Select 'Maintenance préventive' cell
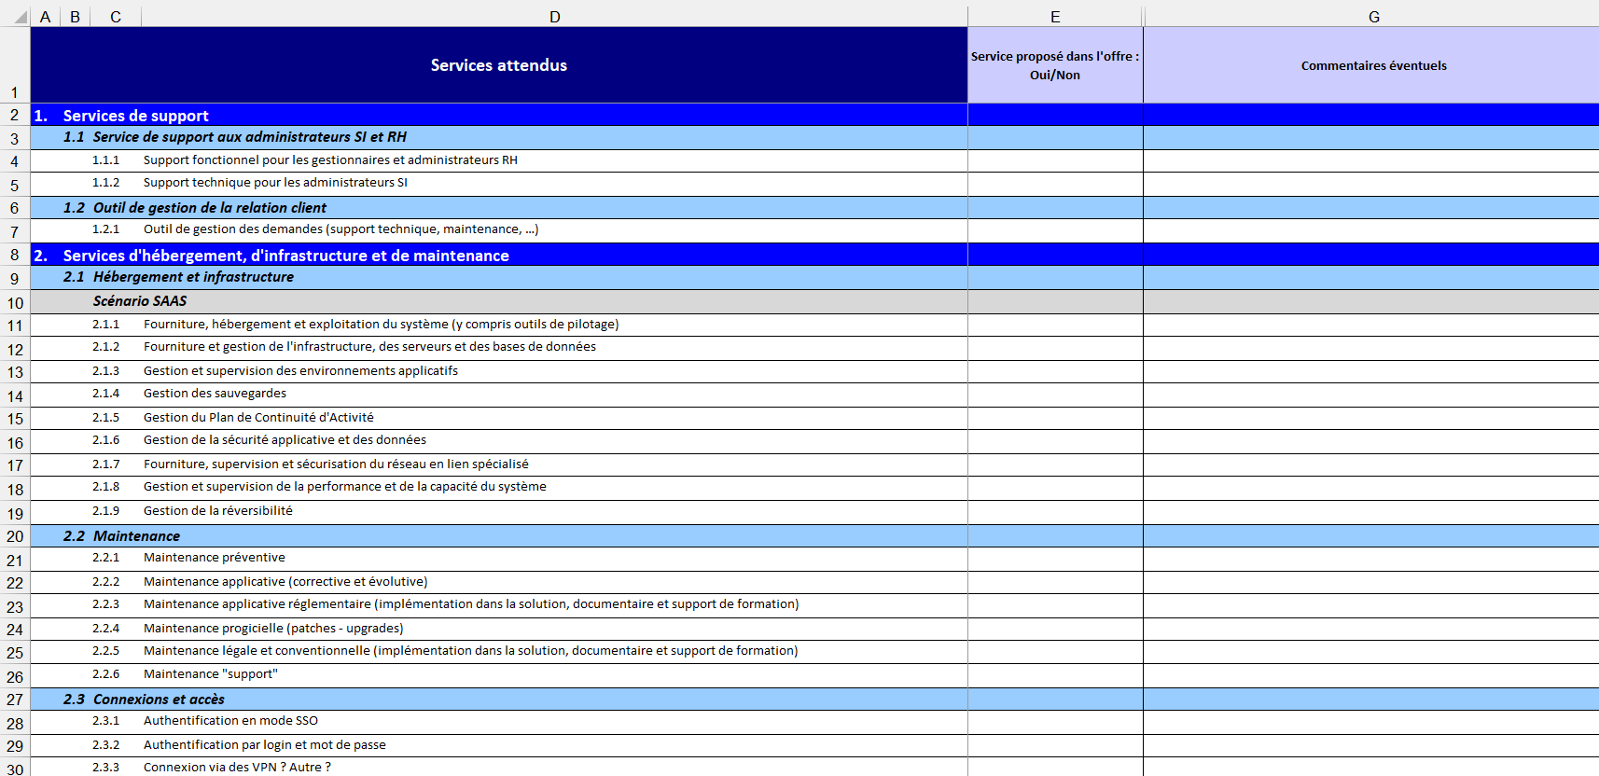This screenshot has height=776, width=1599. 215,558
